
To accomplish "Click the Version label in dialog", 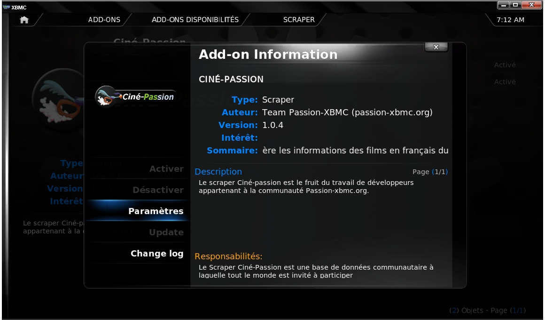I will [238, 125].
